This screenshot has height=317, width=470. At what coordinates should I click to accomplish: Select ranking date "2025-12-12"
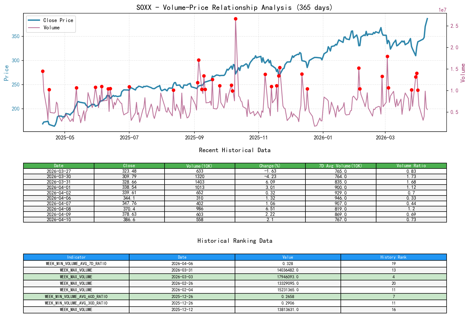pyautogui.click(x=182, y=310)
